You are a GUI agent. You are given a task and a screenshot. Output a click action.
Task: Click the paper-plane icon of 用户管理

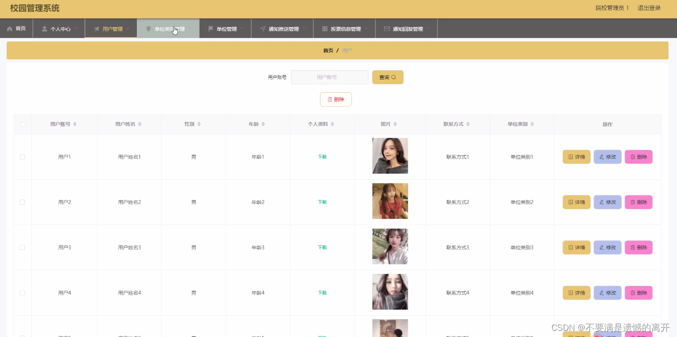(x=96, y=29)
